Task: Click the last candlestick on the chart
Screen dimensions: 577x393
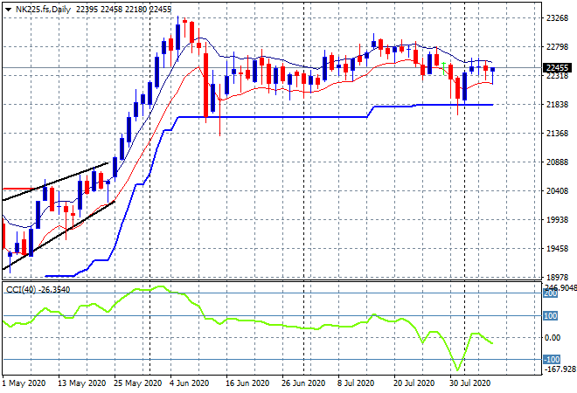Action: [x=493, y=70]
